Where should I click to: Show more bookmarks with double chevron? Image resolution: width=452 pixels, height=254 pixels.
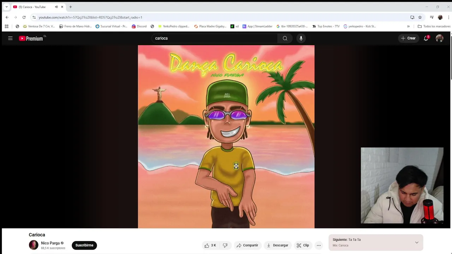point(408,26)
